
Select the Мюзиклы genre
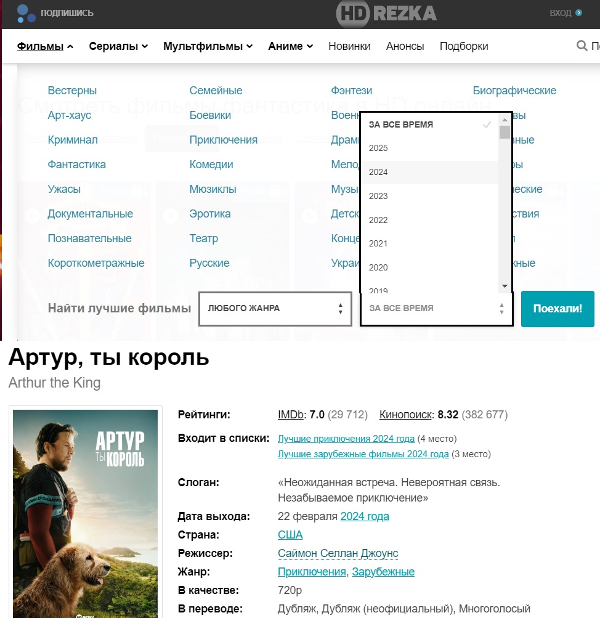213,189
